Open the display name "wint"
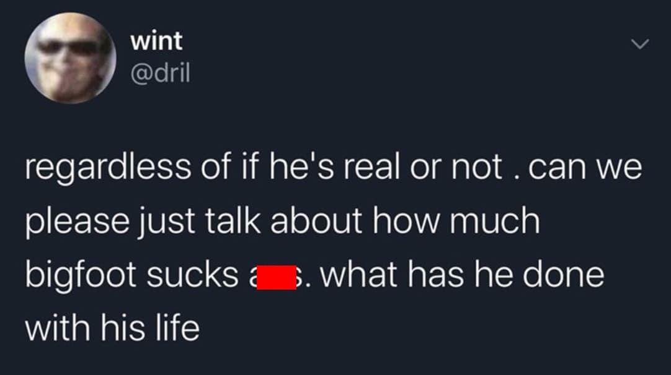The width and height of the screenshot is (671, 375). coord(156,41)
